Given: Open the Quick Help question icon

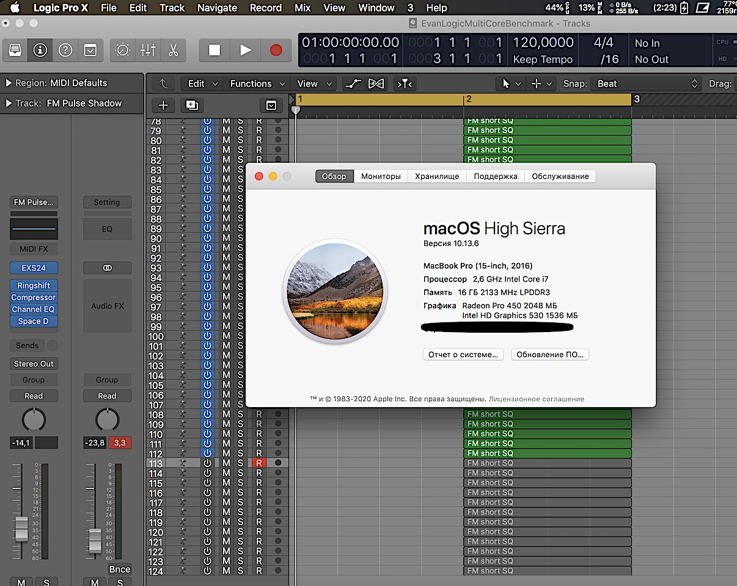Looking at the screenshot, I should click(x=65, y=50).
